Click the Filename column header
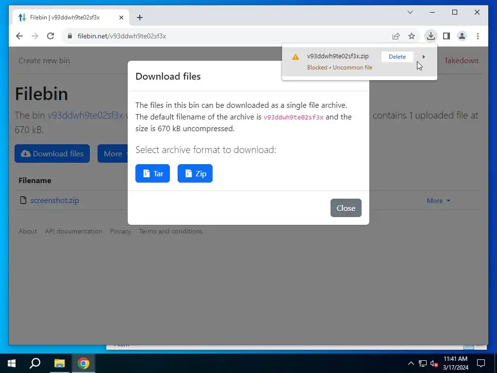This screenshot has width=497, height=373. (x=35, y=181)
